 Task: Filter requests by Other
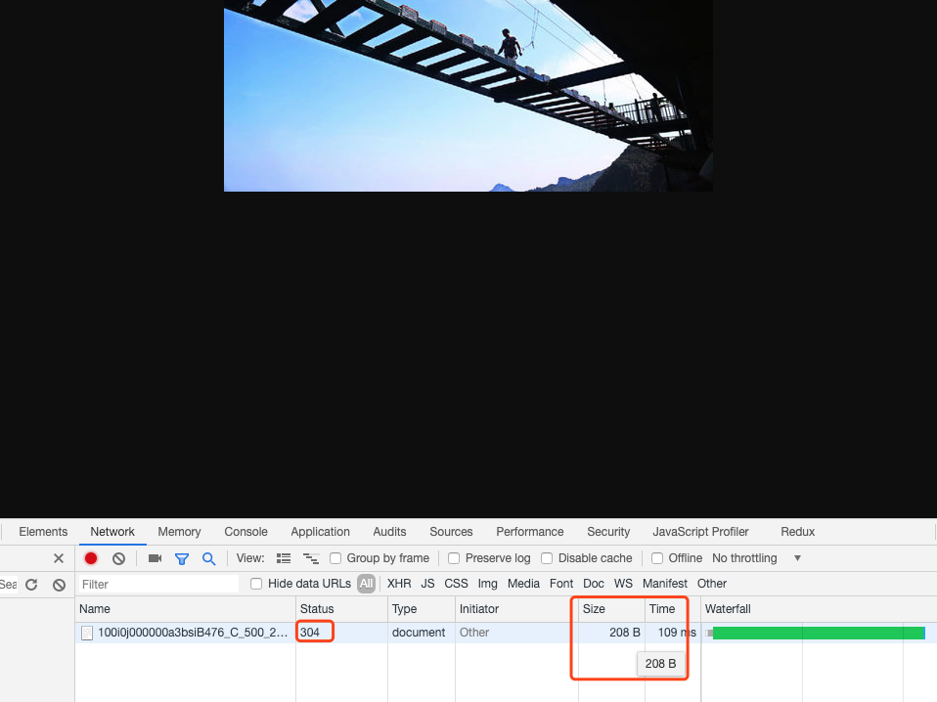click(x=712, y=584)
